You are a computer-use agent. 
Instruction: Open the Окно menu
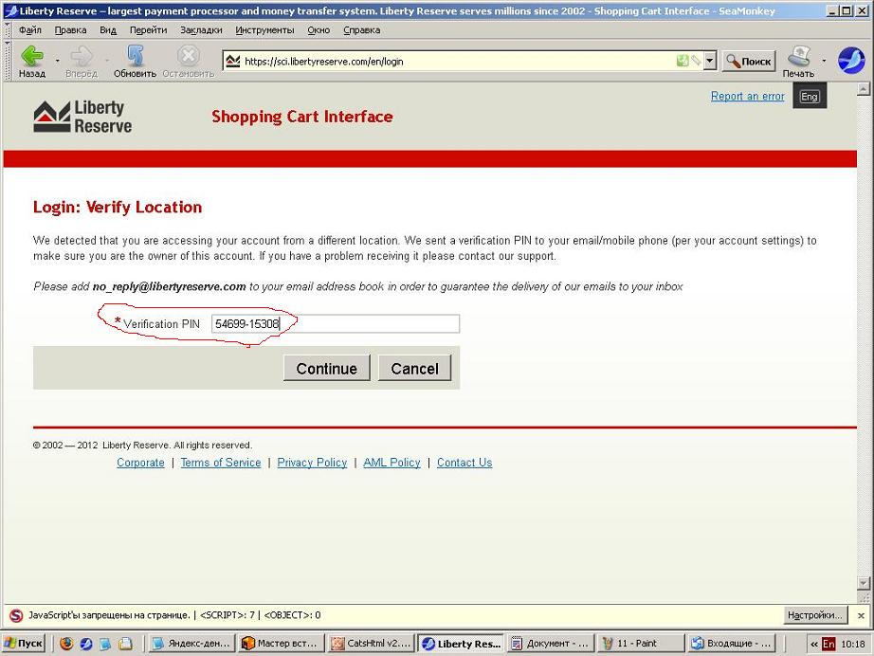click(x=319, y=30)
